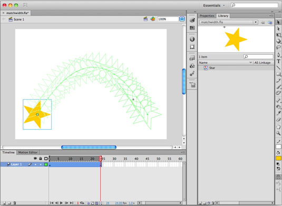Viewport: 282px width, 206px height.
Task: Select the Library tab
Action: pos(223,16)
